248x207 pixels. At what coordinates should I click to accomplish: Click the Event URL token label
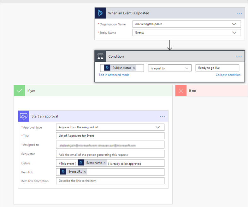pyautogui.click(x=75, y=172)
